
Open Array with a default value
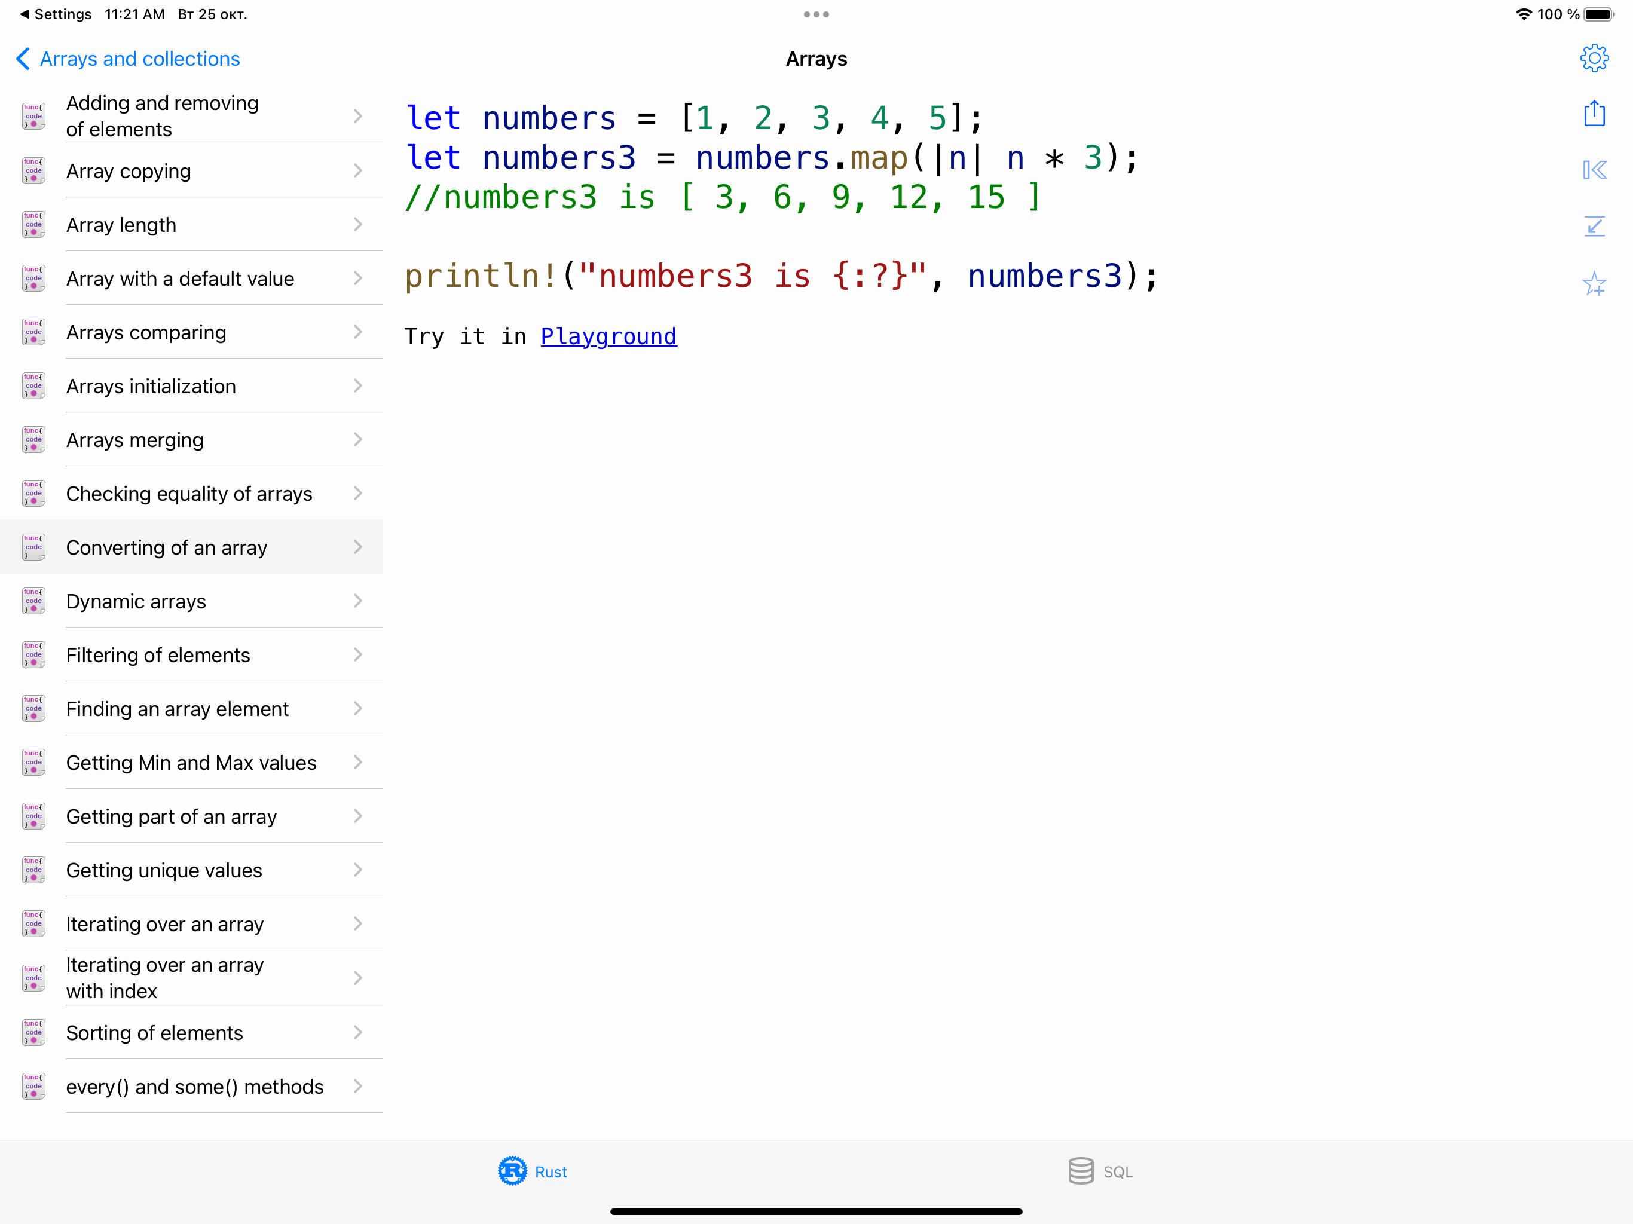tap(191, 279)
